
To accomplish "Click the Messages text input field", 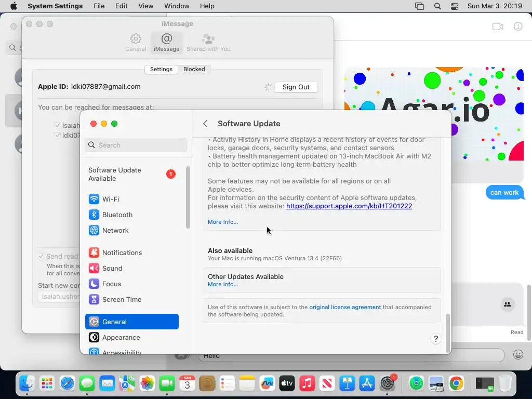I will point(351,355).
